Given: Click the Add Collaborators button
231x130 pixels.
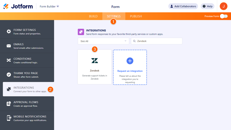Looking at the screenshot, I should pos(183,6).
